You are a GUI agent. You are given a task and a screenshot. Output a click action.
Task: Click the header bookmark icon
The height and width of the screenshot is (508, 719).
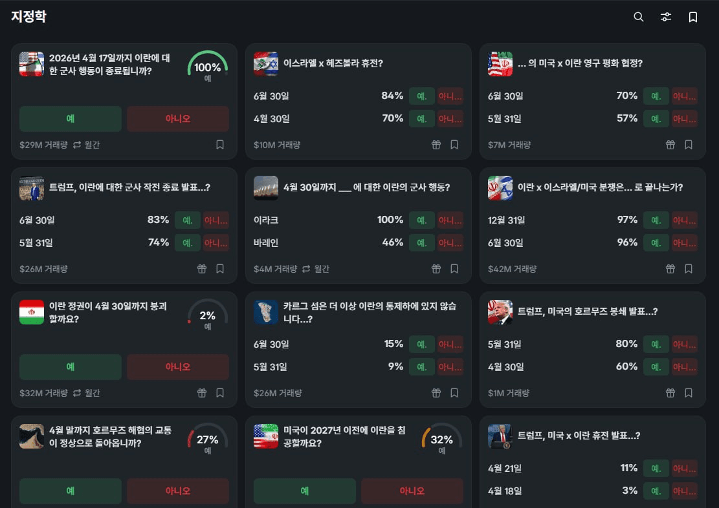(x=693, y=17)
